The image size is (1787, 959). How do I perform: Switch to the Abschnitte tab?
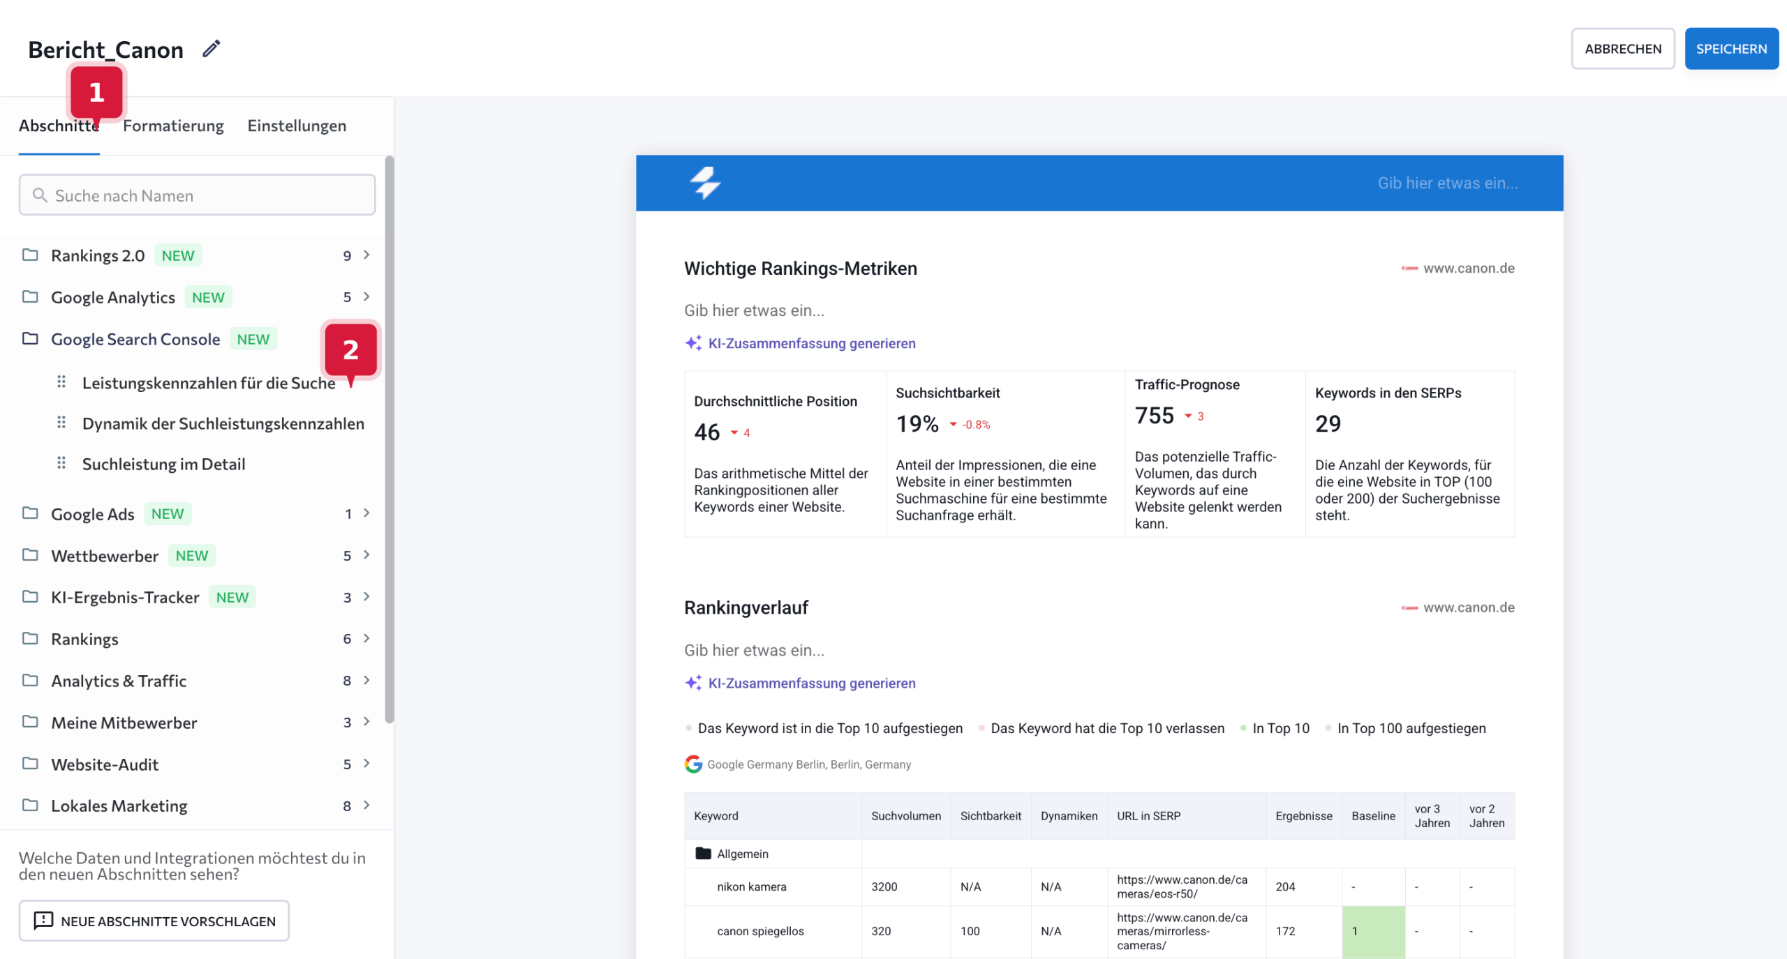59,126
